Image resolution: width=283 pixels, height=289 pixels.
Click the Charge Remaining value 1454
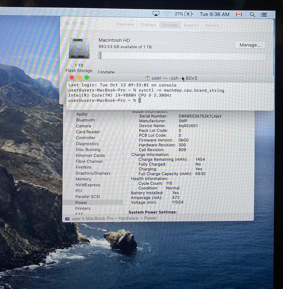pos(200,159)
